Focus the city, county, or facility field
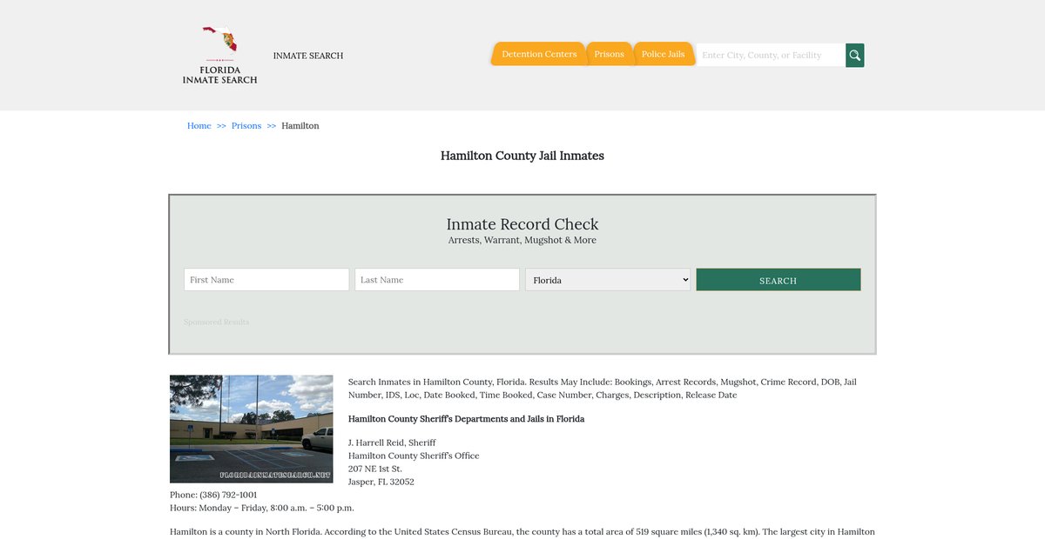Image resolution: width=1045 pixels, height=539 pixels. [x=771, y=55]
